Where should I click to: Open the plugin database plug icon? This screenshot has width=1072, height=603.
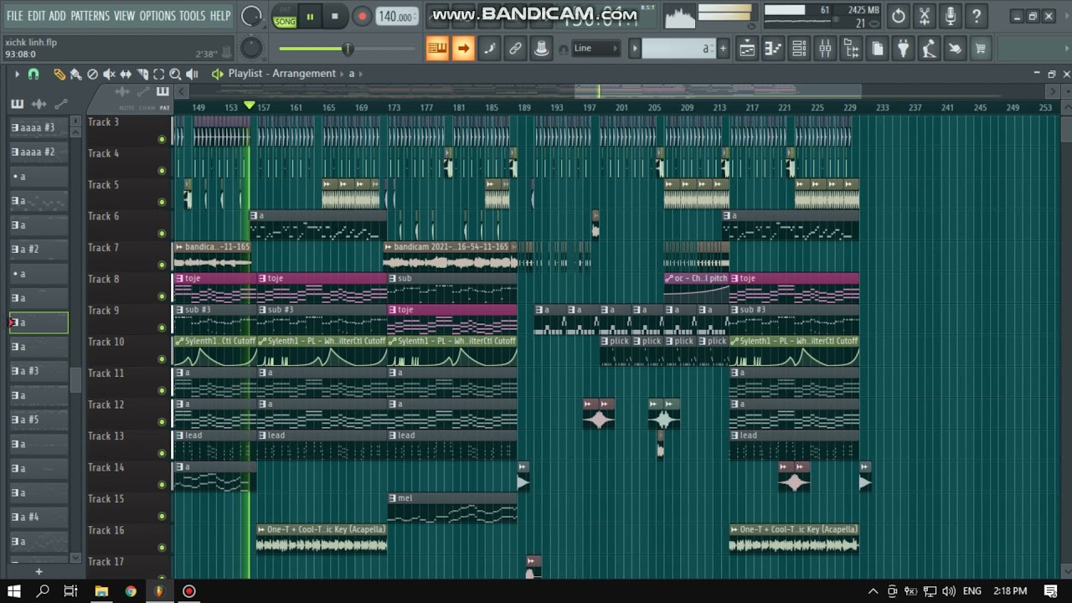pyautogui.click(x=903, y=49)
